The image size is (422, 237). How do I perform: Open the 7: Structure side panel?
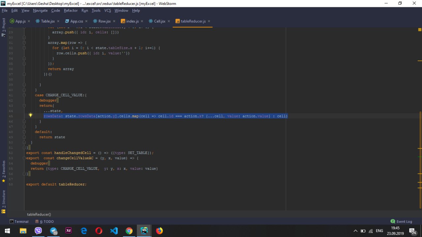click(4, 201)
